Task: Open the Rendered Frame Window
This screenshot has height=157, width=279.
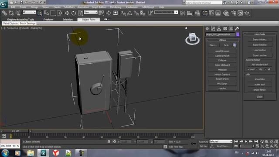Action: pyautogui.click(x=240, y=13)
